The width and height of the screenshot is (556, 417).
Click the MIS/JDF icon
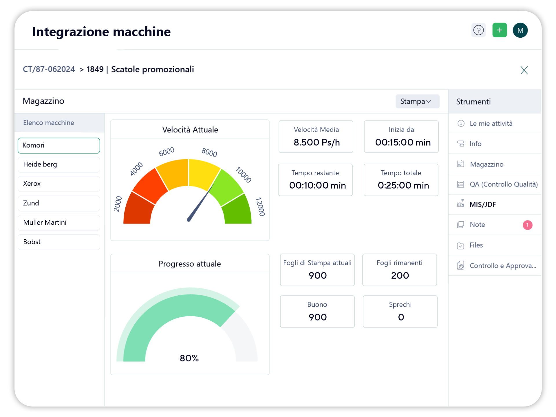(460, 204)
